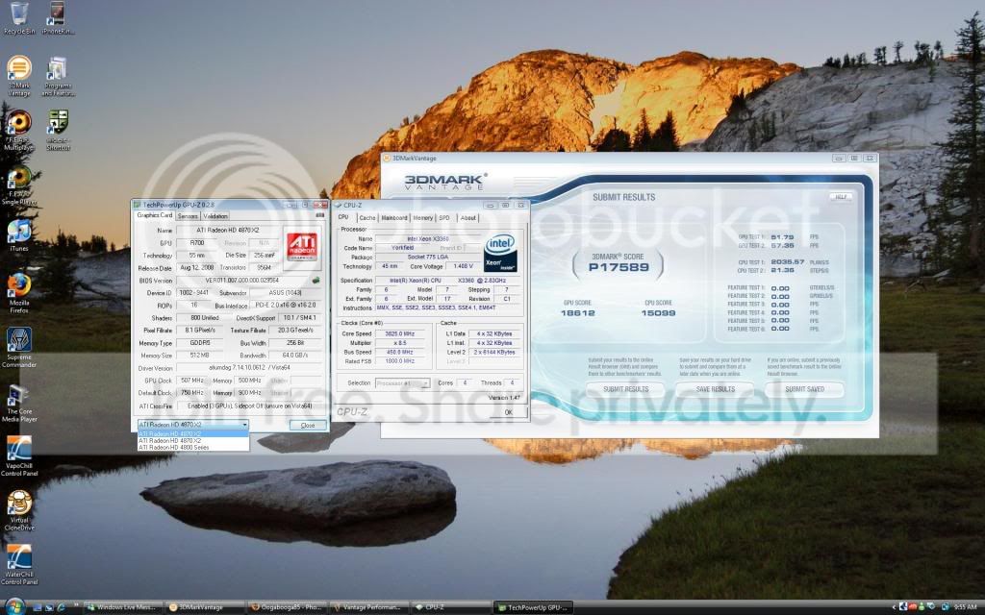Open the SPD tab in CPU-Z
Viewport: 985px width, 615px height.
pyautogui.click(x=444, y=218)
